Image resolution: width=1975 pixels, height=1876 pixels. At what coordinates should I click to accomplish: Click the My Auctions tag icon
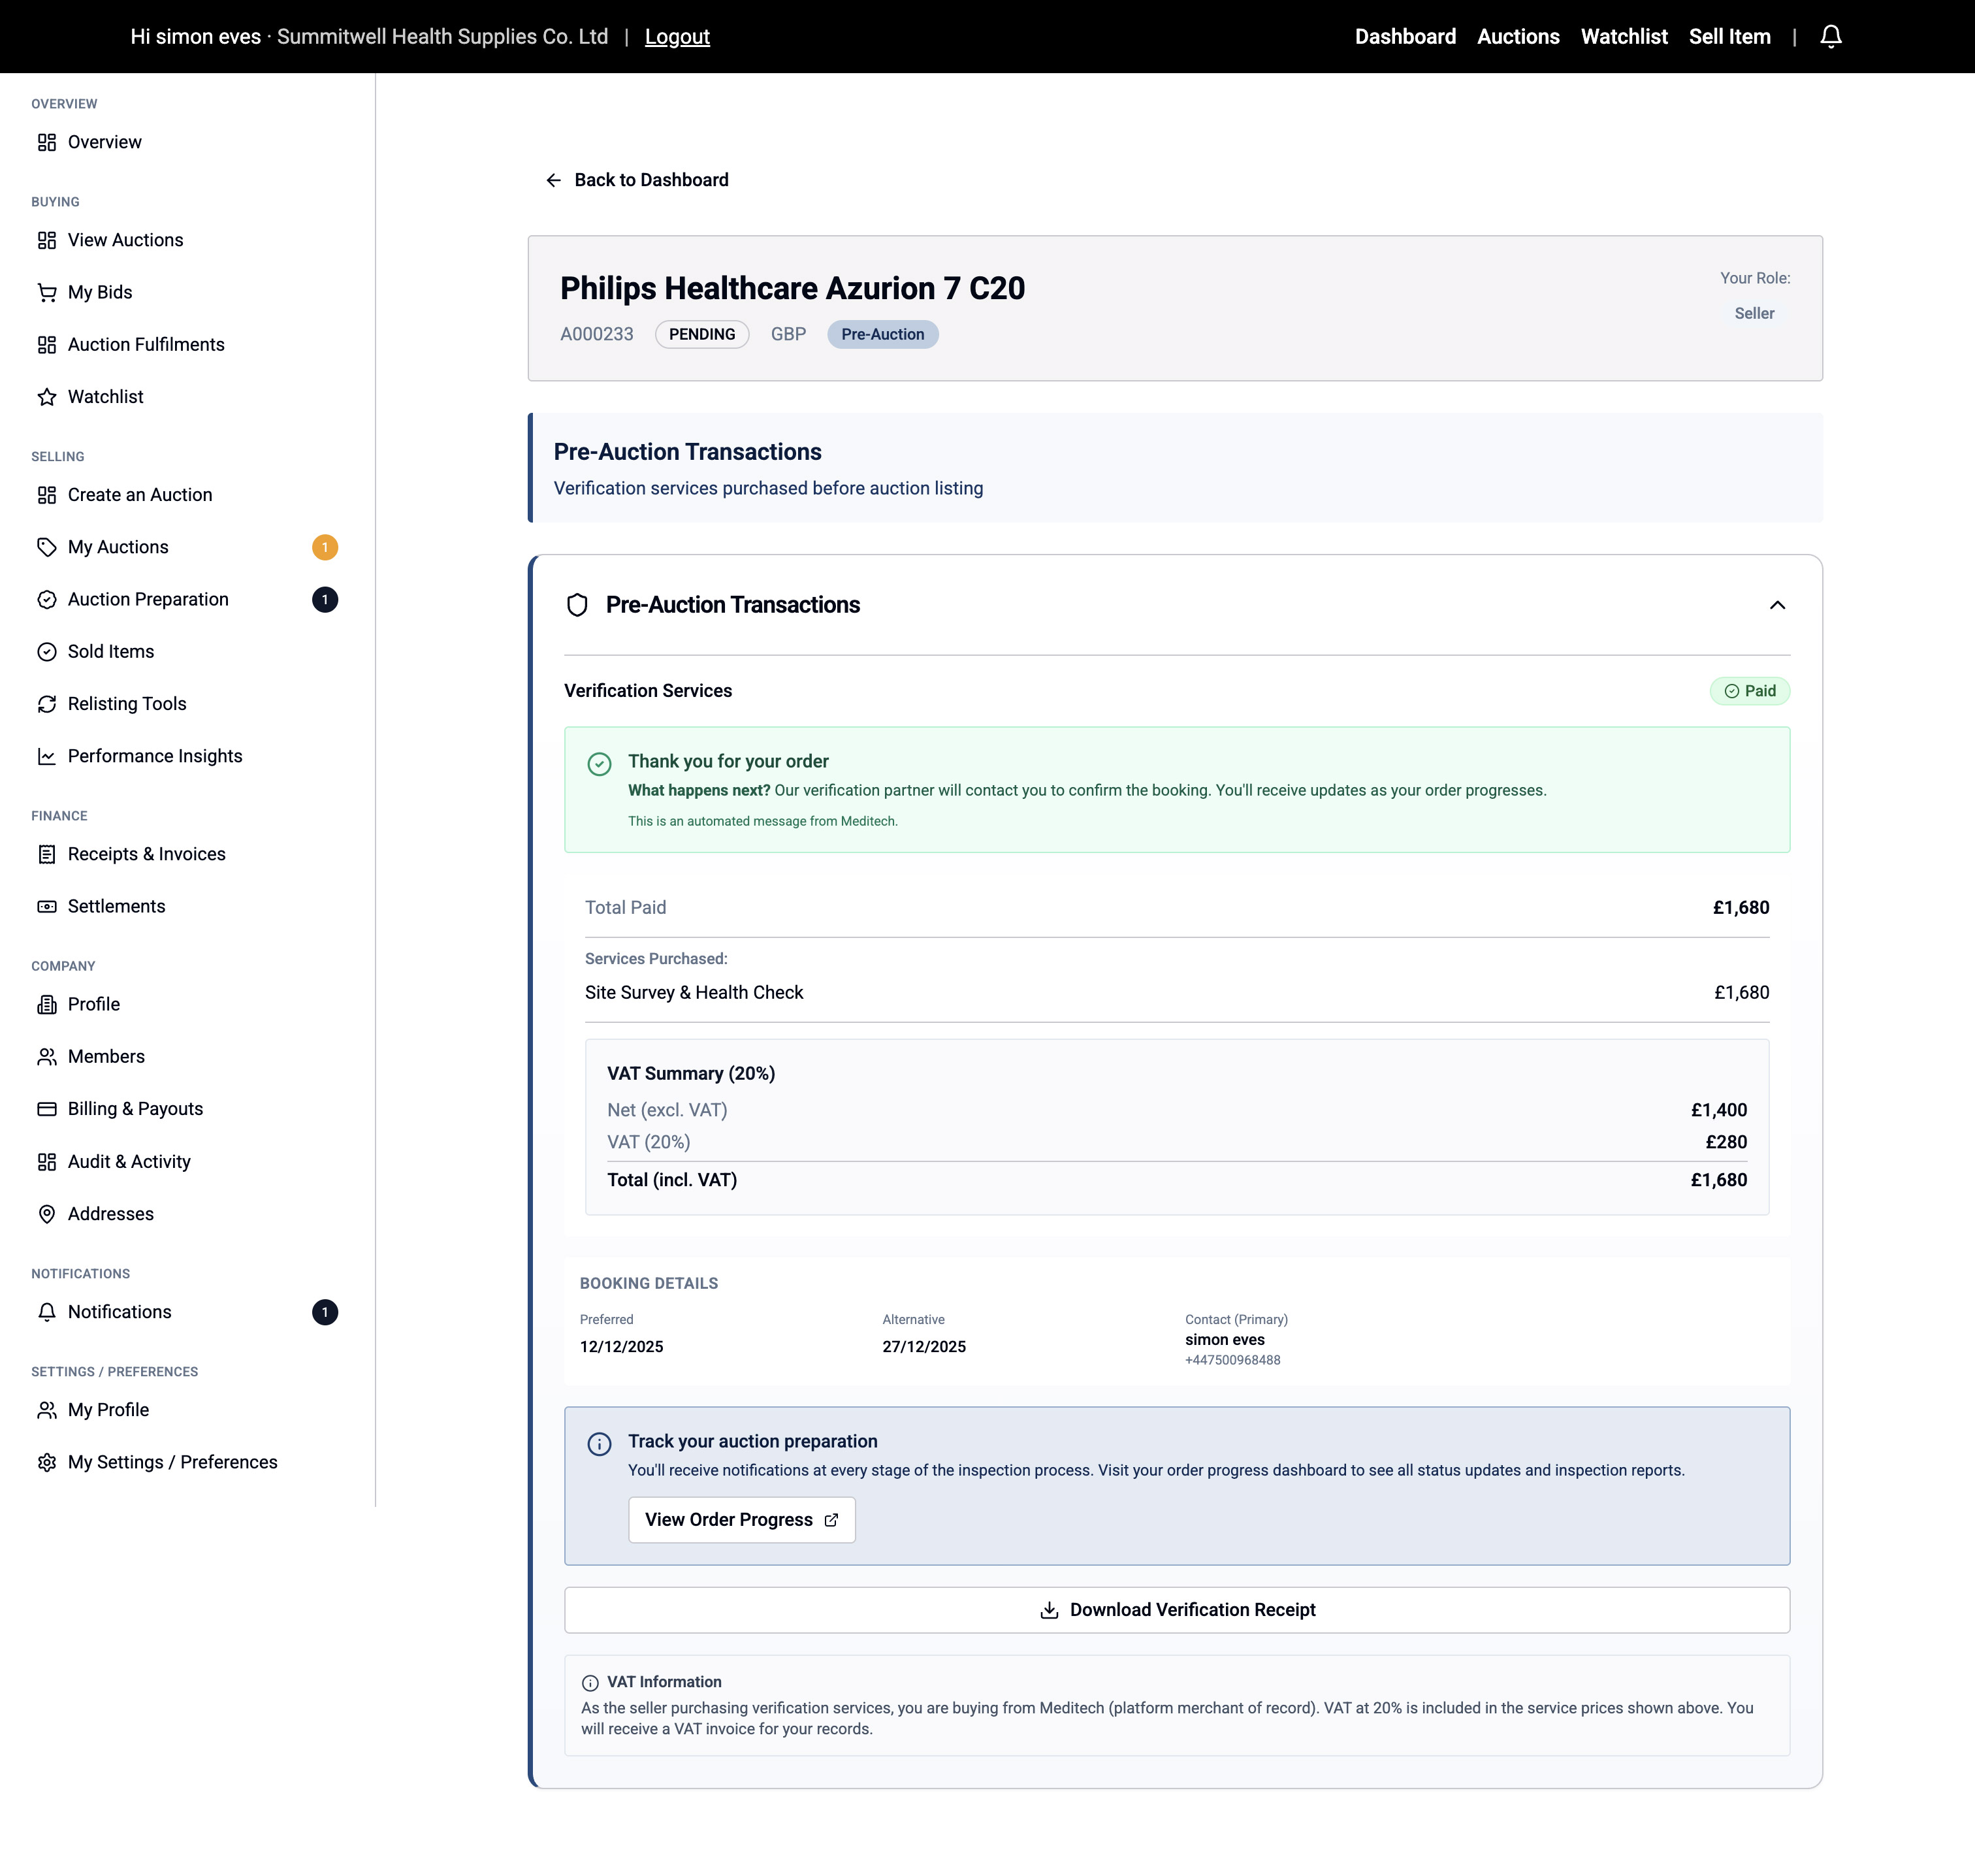point(47,547)
